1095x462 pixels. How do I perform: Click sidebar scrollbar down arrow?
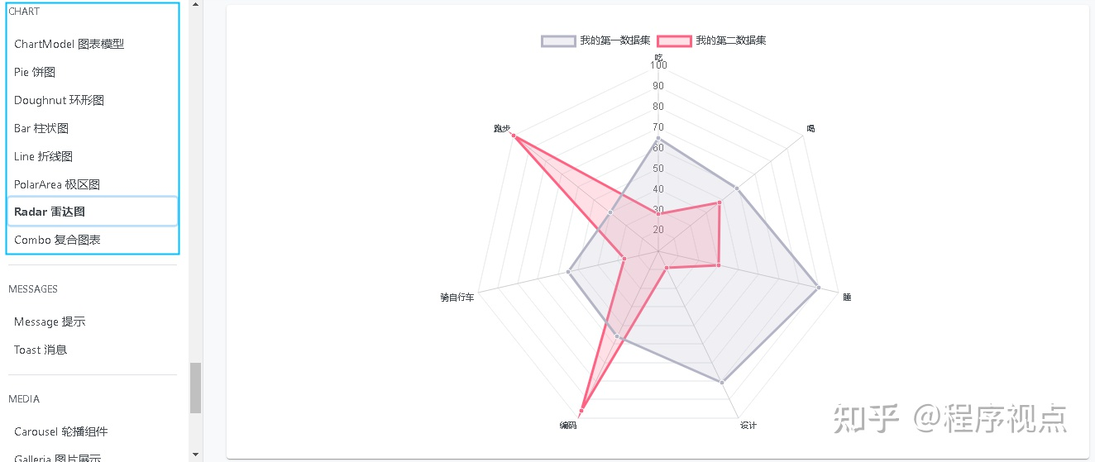click(x=196, y=454)
